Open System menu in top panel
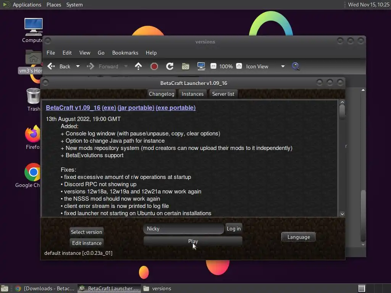Screen dimensions: 391x293 tap(74, 5)
